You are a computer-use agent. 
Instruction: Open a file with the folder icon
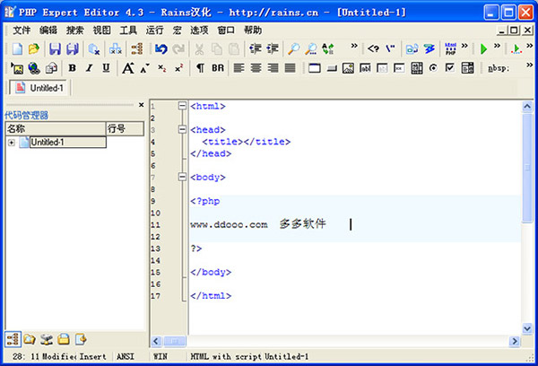tap(34, 49)
